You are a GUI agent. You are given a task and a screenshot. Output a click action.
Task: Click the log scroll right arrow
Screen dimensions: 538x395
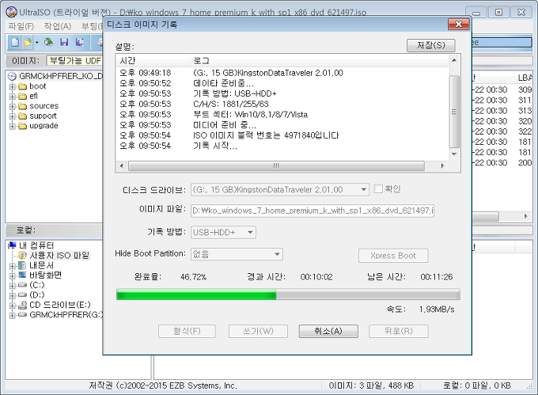pyautogui.click(x=442, y=165)
